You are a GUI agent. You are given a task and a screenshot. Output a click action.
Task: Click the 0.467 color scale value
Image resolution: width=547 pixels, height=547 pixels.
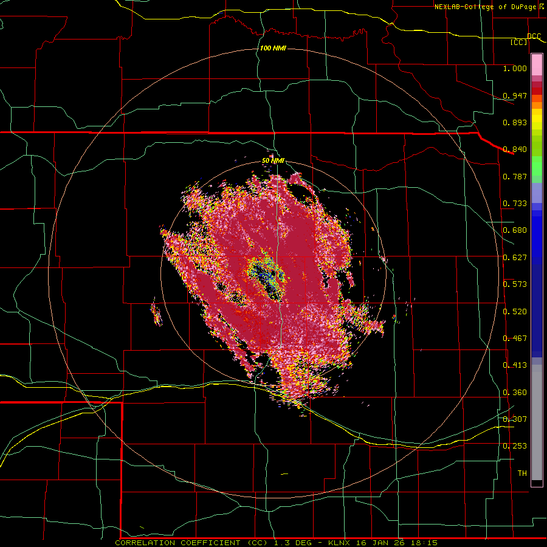click(x=515, y=339)
